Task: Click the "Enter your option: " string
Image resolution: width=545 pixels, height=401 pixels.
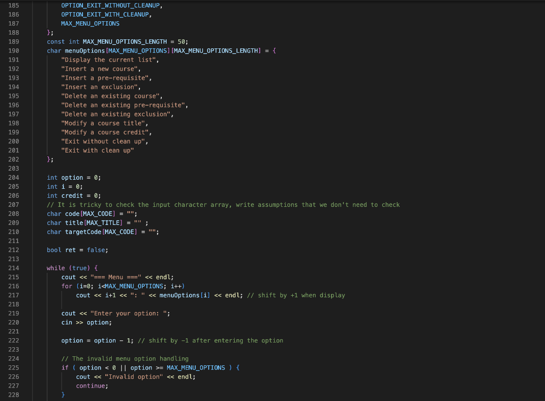Action: 129,313
